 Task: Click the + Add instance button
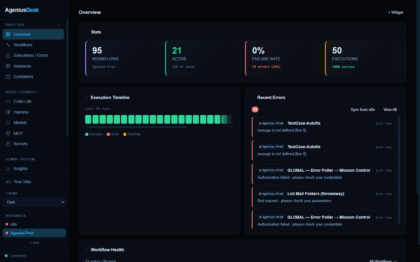pos(34,242)
